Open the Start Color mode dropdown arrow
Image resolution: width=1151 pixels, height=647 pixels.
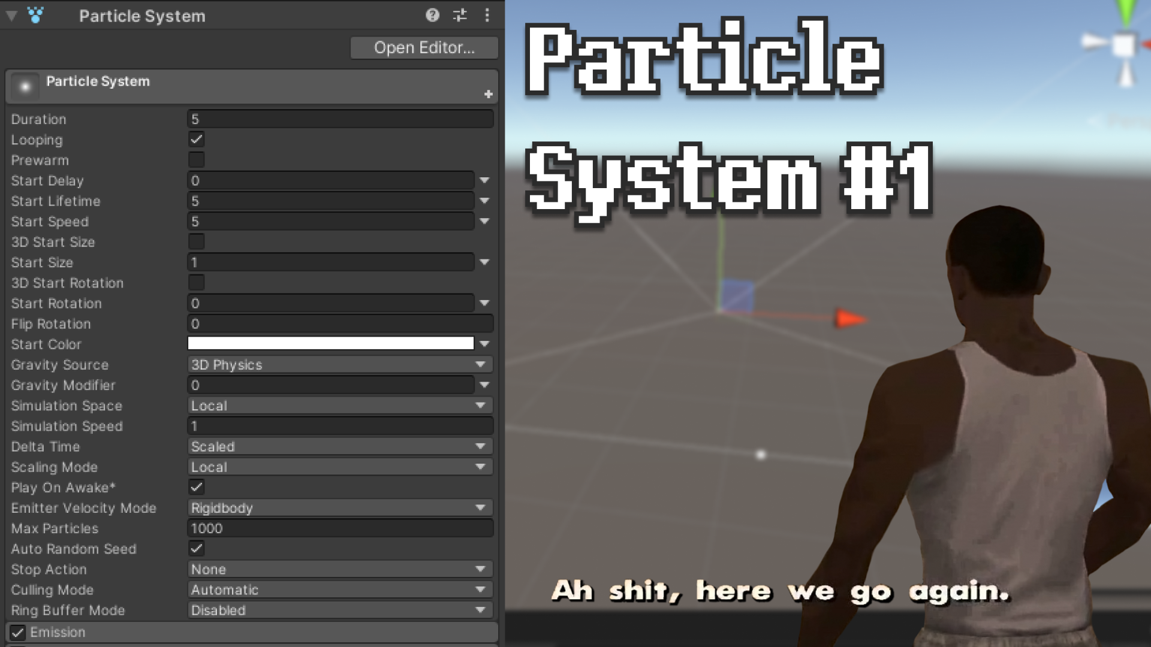[x=484, y=344]
